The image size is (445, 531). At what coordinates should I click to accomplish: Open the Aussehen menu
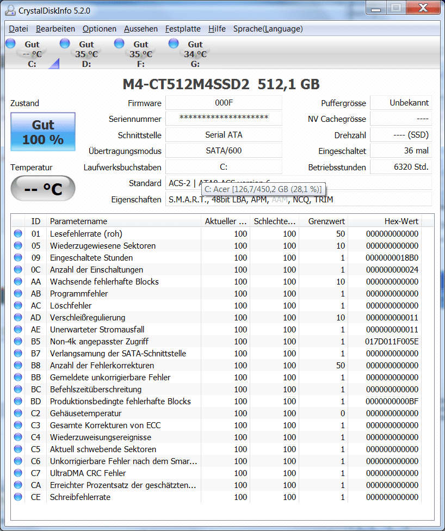coord(140,29)
